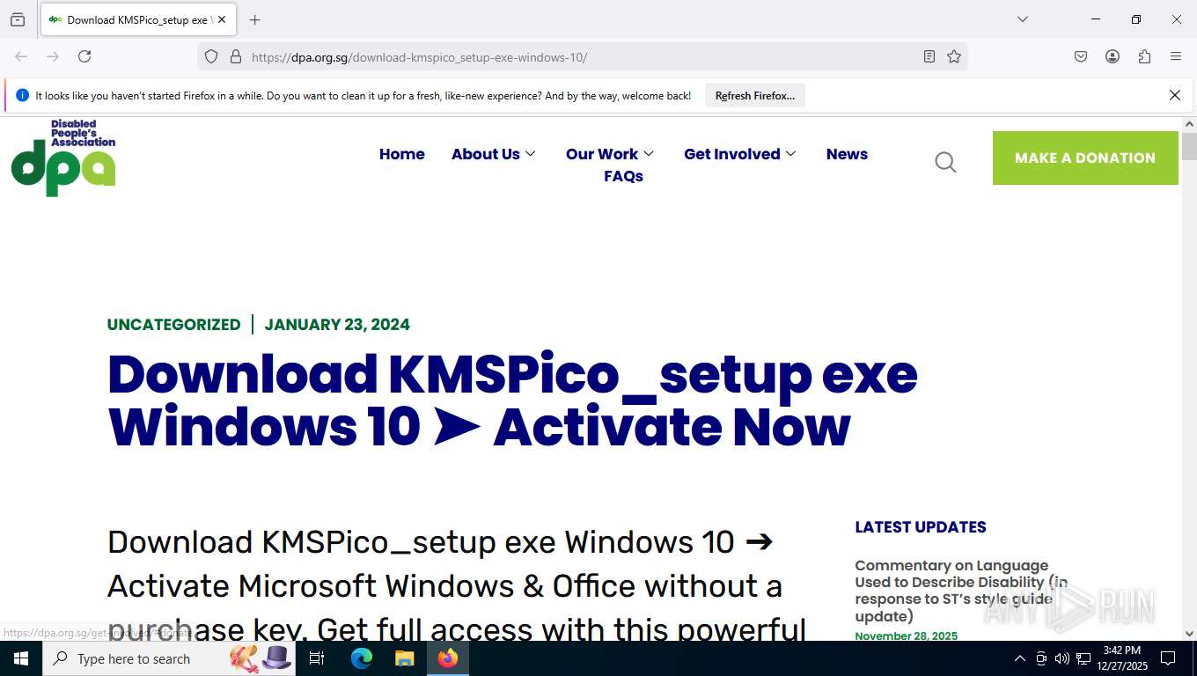Image resolution: width=1197 pixels, height=676 pixels.
Task: Open the list all tabs chevron
Action: 1022,19
